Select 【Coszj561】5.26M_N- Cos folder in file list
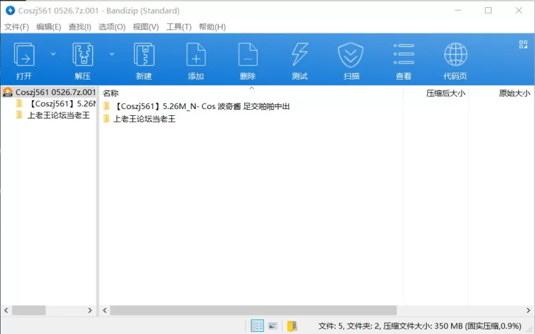Image resolution: width=535 pixels, height=334 pixels. click(201, 106)
